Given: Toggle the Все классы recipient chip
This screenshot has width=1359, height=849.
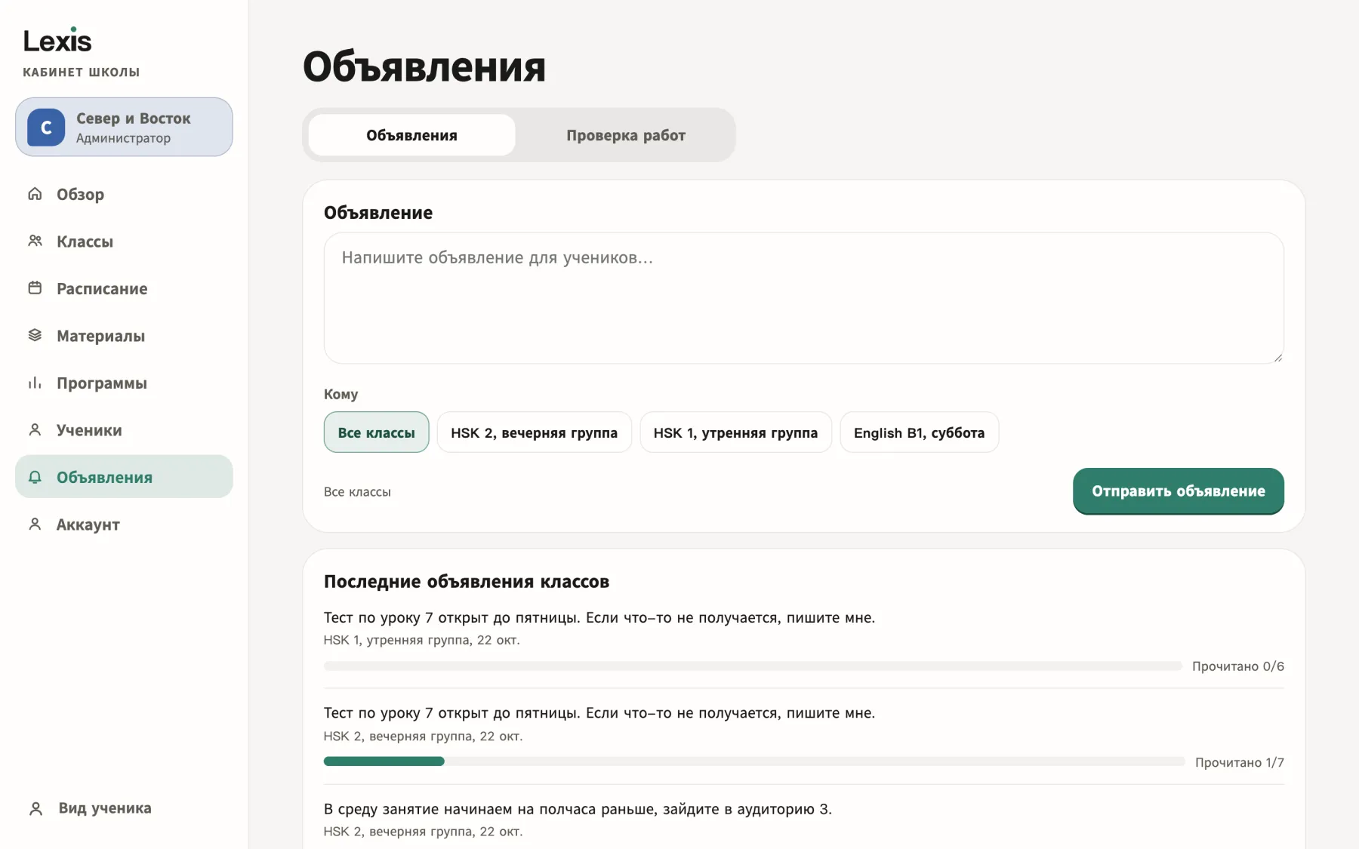Looking at the screenshot, I should pyautogui.click(x=376, y=432).
